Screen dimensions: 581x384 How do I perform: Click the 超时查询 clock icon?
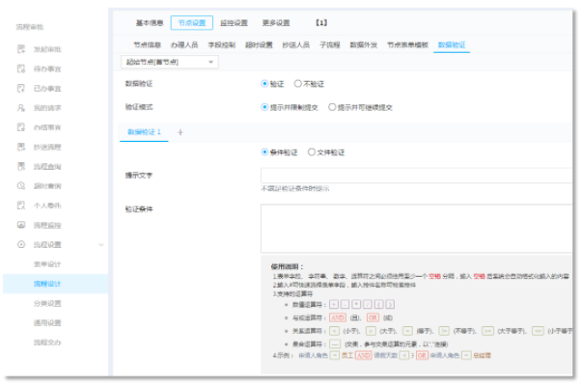(21, 186)
